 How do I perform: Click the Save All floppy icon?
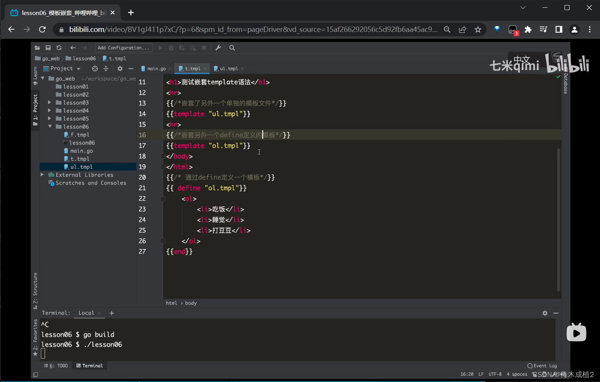[48, 48]
